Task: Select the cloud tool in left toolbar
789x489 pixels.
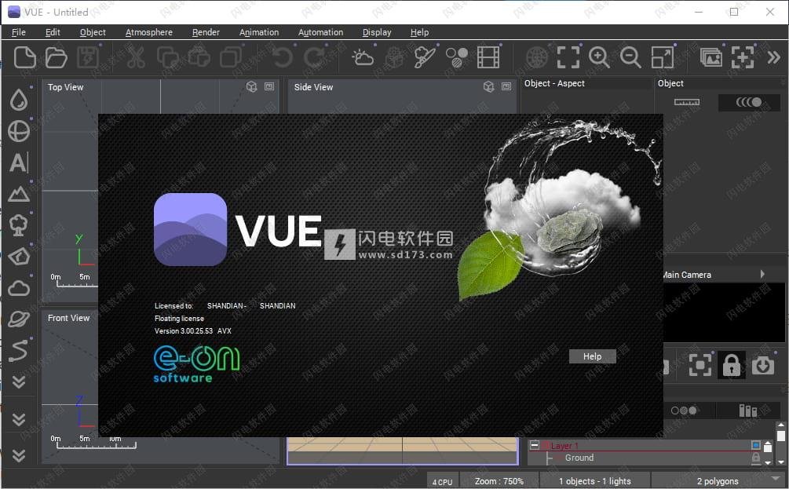Action: click(x=19, y=288)
